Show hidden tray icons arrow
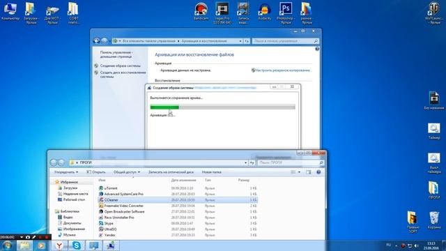The image size is (446, 251). tap(397, 245)
